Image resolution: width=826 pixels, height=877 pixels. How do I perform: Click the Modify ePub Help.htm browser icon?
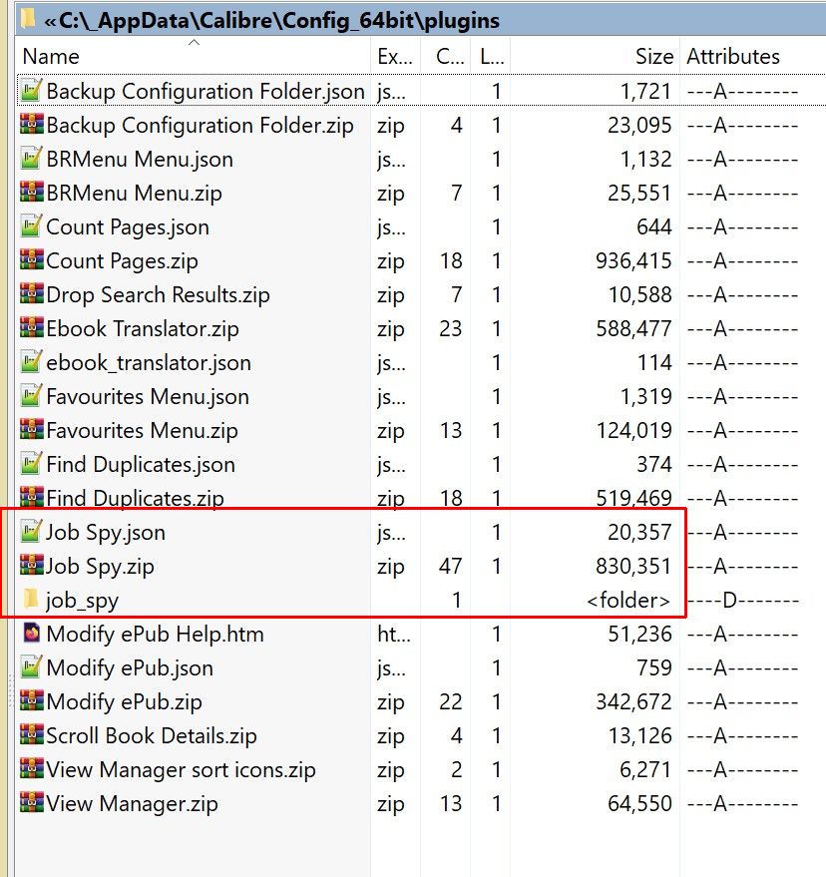click(31, 634)
